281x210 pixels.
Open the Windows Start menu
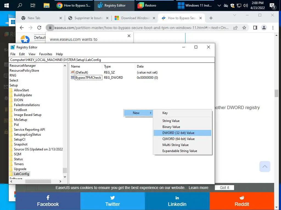(7, 5)
